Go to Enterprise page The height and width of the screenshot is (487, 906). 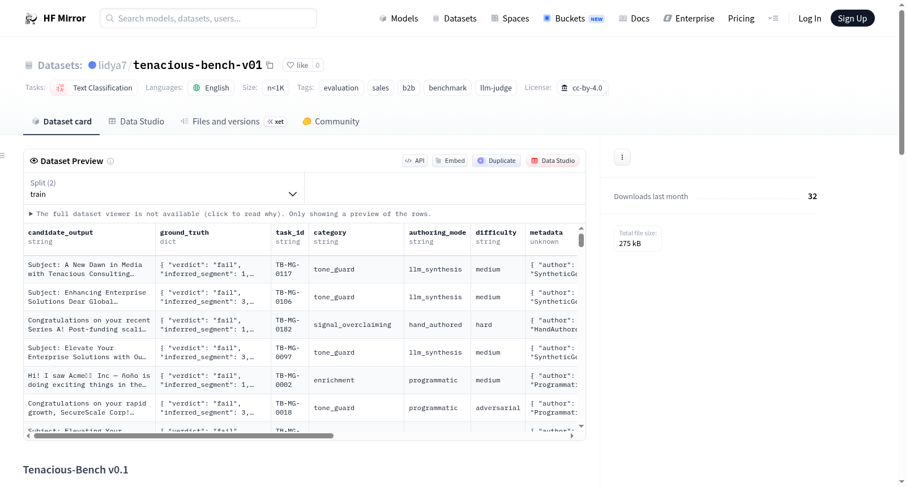pyautogui.click(x=689, y=19)
